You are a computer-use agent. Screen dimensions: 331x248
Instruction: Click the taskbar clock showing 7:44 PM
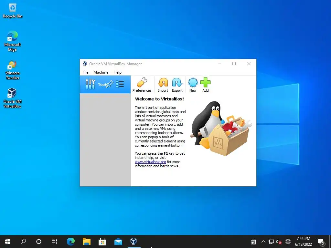303,242
